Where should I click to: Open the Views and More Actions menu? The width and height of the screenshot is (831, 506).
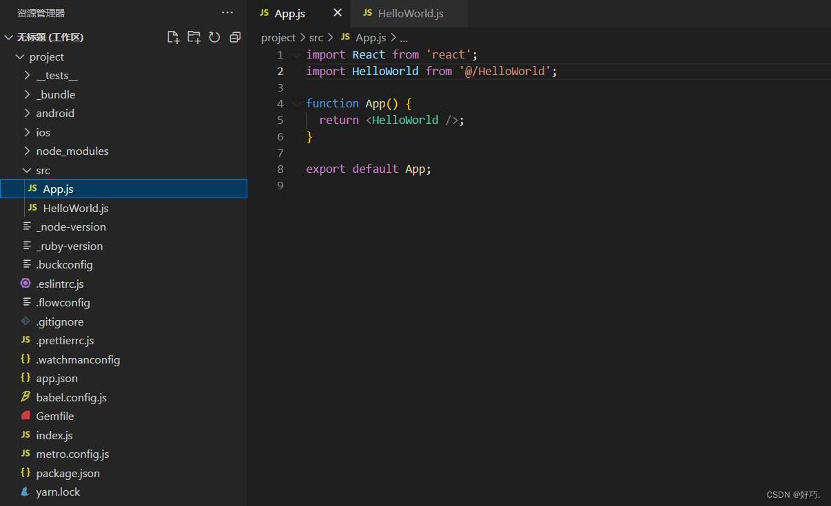[x=227, y=12]
